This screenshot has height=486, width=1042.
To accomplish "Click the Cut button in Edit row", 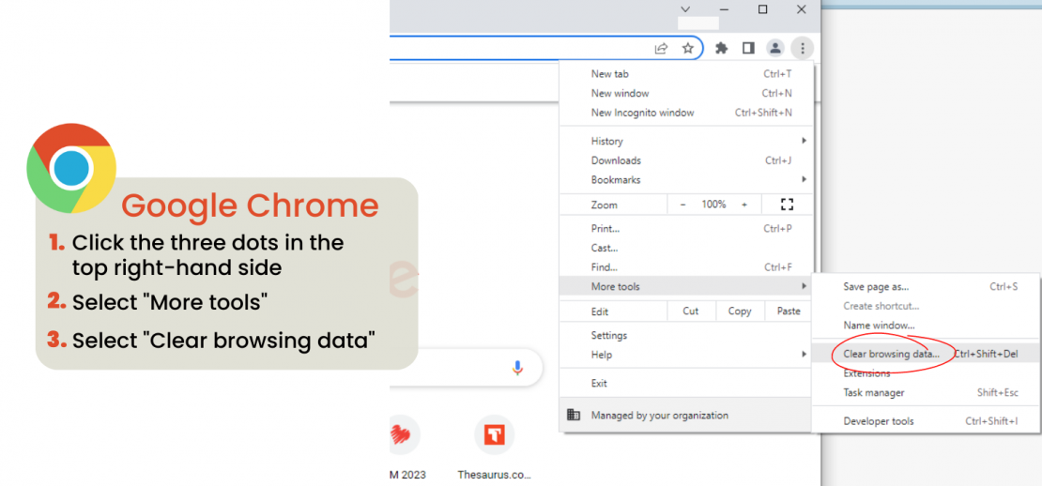I will click(691, 311).
